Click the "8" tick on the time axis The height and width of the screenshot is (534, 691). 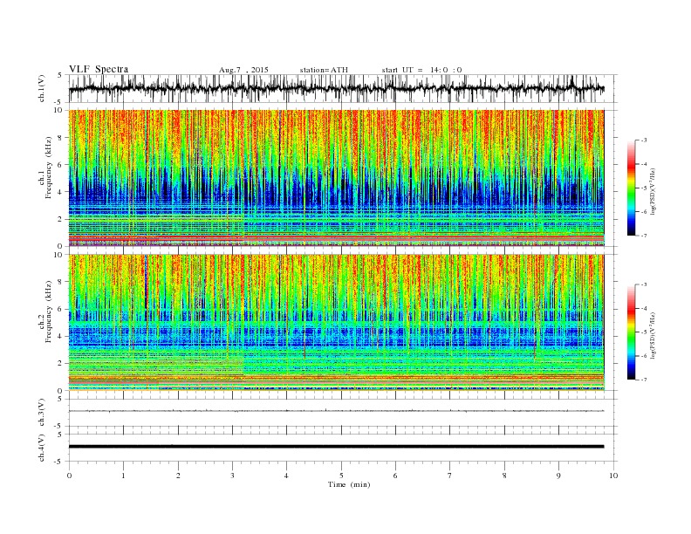pyautogui.click(x=504, y=476)
